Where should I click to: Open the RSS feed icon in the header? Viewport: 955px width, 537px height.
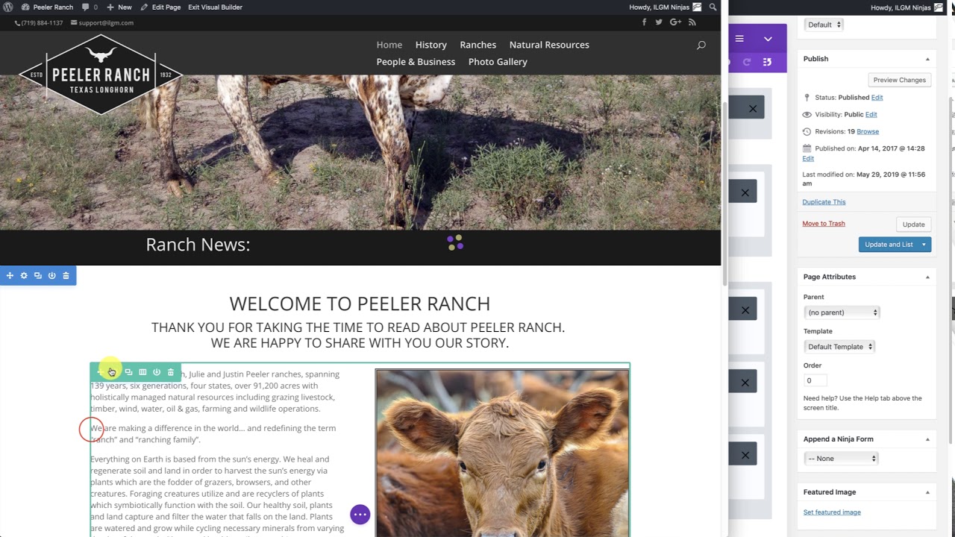pyautogui.click(x=692, y=22)
